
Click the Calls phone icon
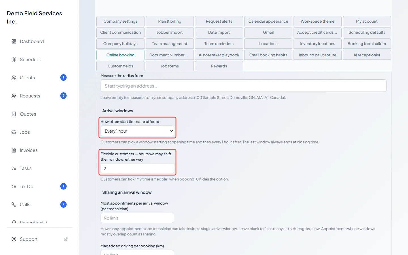(x=14, y=205)
